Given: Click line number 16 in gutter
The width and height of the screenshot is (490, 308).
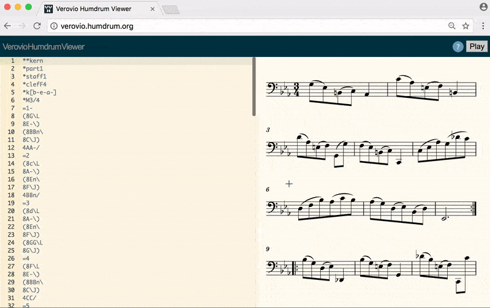Looking at the screenshot, I should click(11, 179).
